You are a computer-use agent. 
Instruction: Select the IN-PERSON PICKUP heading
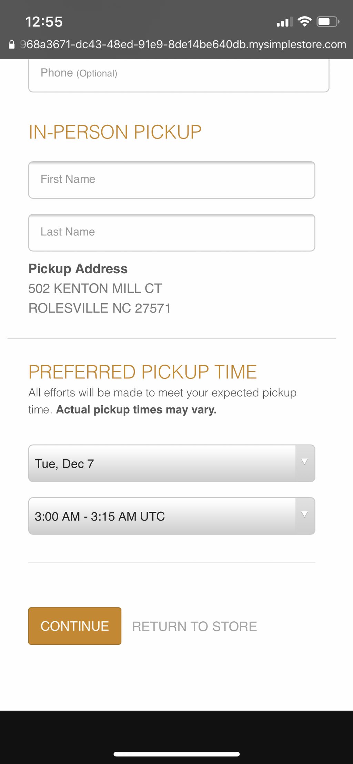tap(115, 132)
